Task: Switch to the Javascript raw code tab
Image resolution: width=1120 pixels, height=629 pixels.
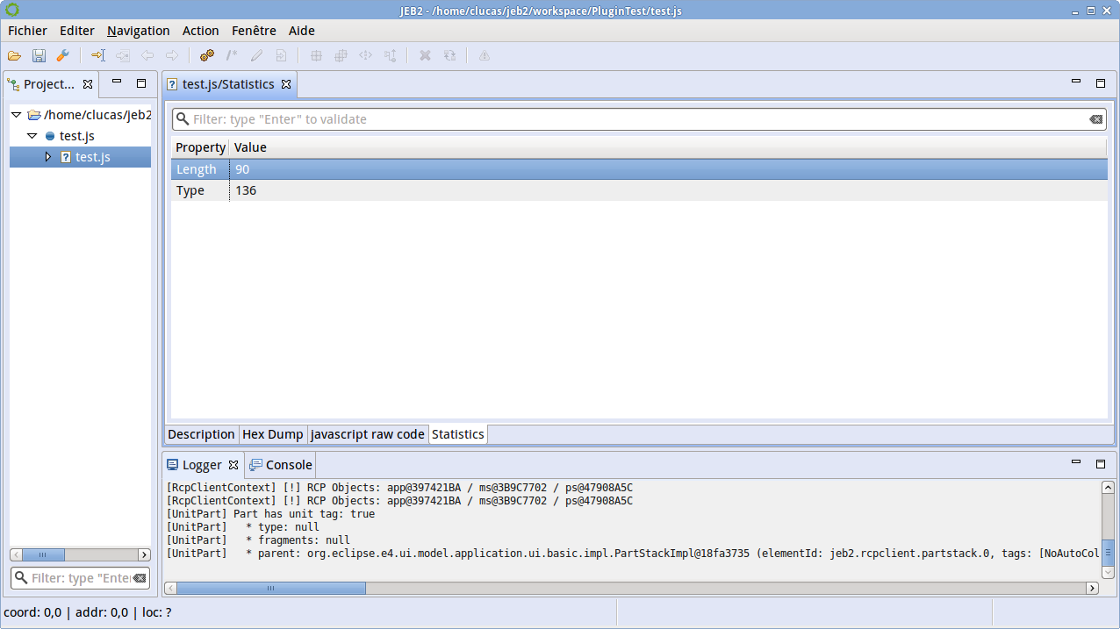Action: 368,434
